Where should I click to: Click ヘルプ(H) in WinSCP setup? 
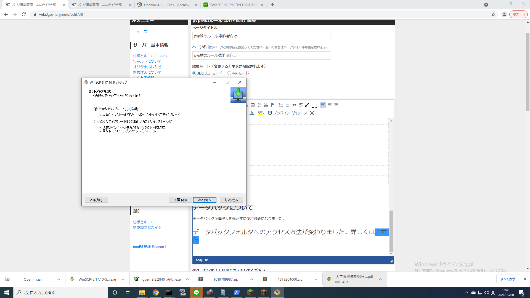[96, 200]
